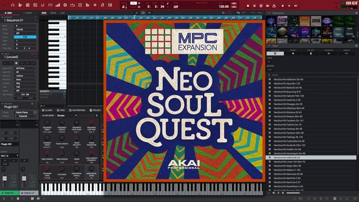Click the Stop button in transport
Screen dimensions: 359x202
pos(283,6)
